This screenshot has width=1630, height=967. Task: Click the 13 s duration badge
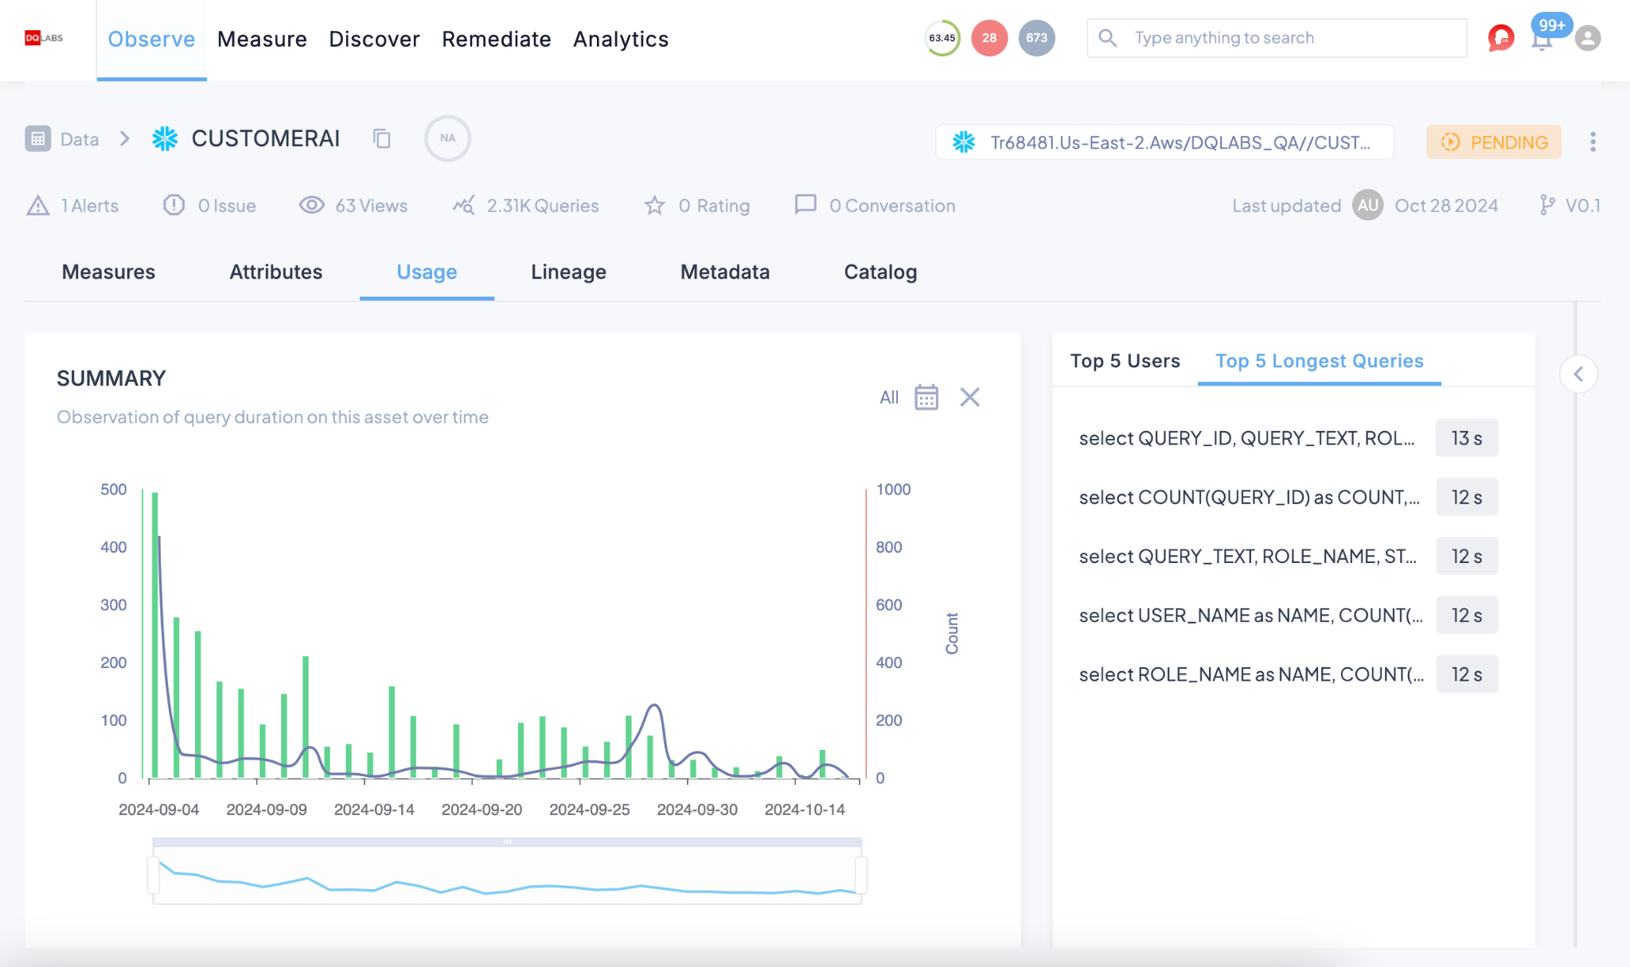(x=1467, y=438)
